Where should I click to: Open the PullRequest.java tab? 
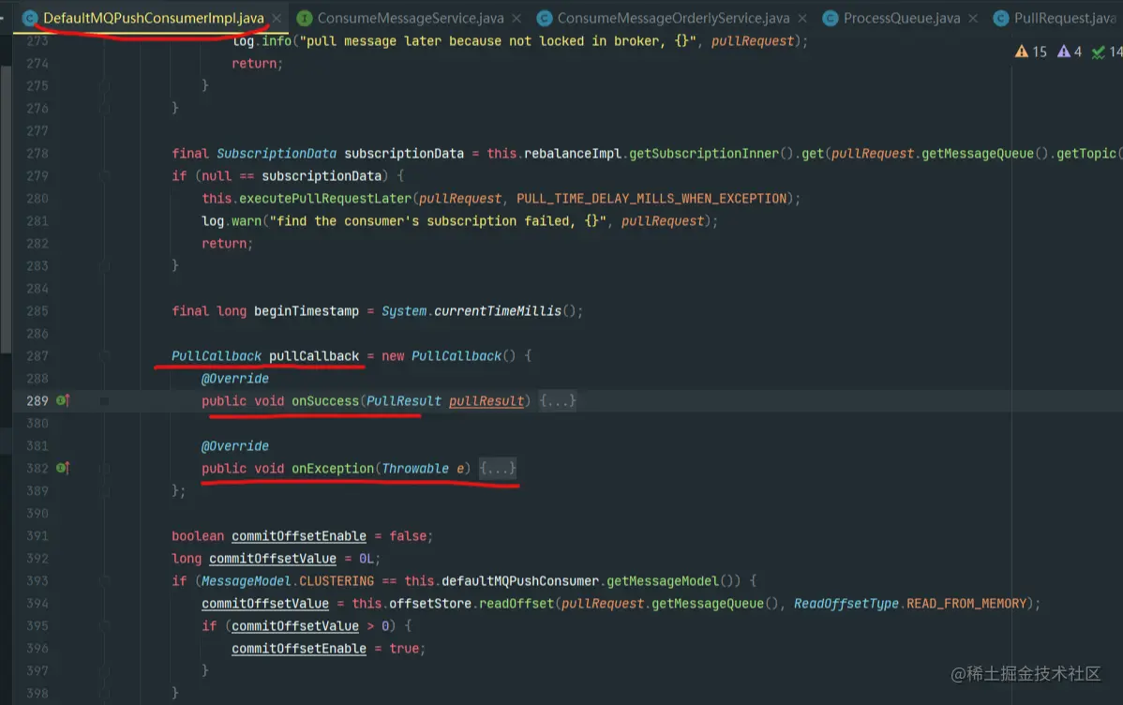pyautogui.click(x=1065, y=18)
